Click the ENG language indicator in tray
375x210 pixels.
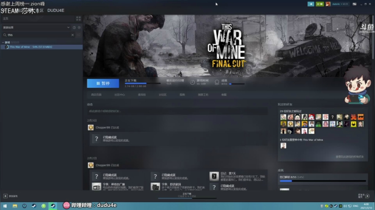tap(356, 206)
